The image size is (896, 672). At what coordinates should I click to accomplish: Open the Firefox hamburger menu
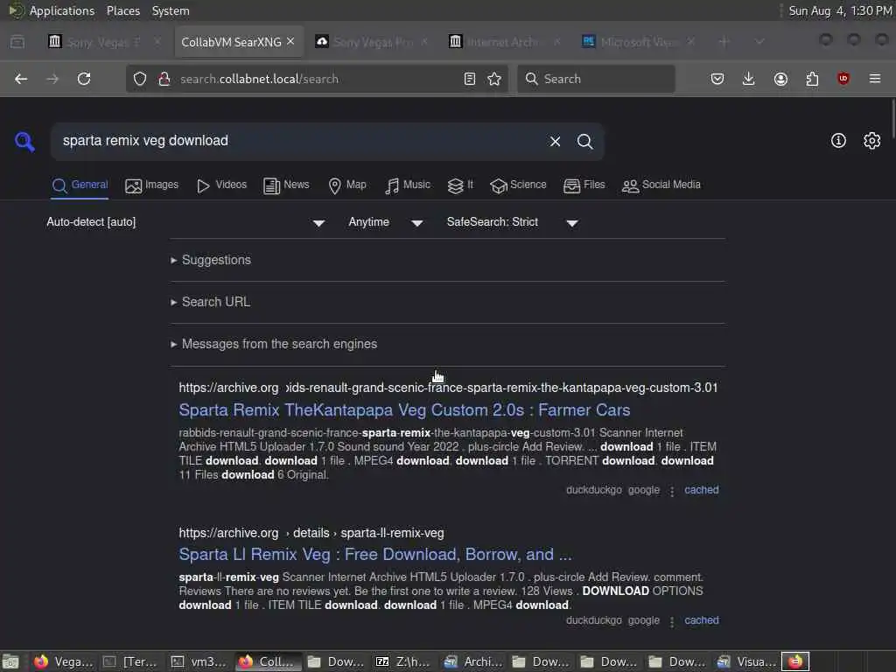[x=875, y=79]
